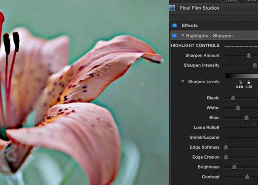The image size is (258, 185).
Task: Click the Sharpen Intensity label
Action: (x=202, y=65)
